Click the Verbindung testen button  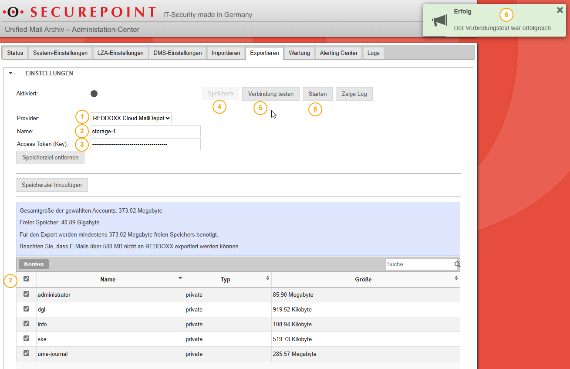[270, 94]
